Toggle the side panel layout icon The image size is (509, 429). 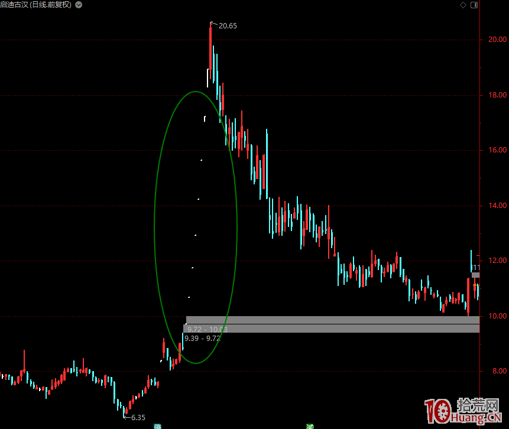pyautogui.click(x=474, y=5)
